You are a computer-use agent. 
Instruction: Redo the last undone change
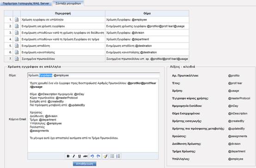pyautogui.click(x=98, y=156)
